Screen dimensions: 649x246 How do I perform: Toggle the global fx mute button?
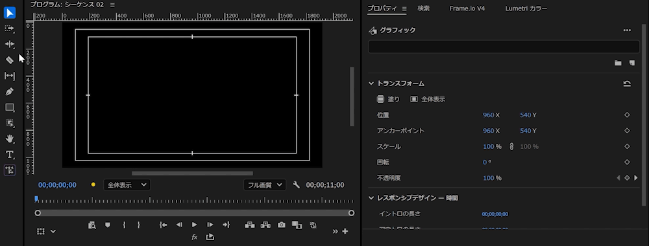coord(195,237)
